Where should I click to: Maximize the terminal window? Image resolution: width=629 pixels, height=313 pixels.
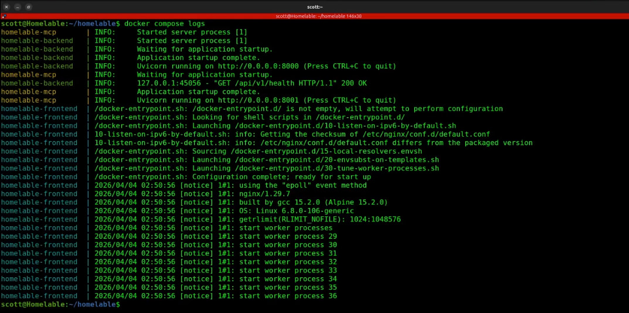(29, 6)
